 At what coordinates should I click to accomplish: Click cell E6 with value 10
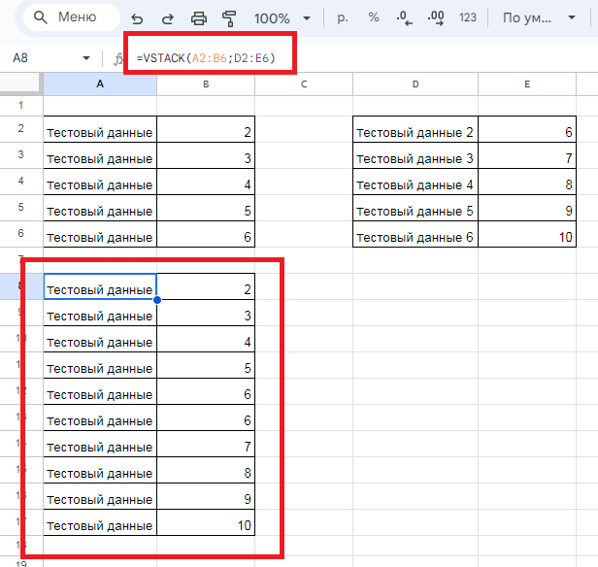[527, 234]
